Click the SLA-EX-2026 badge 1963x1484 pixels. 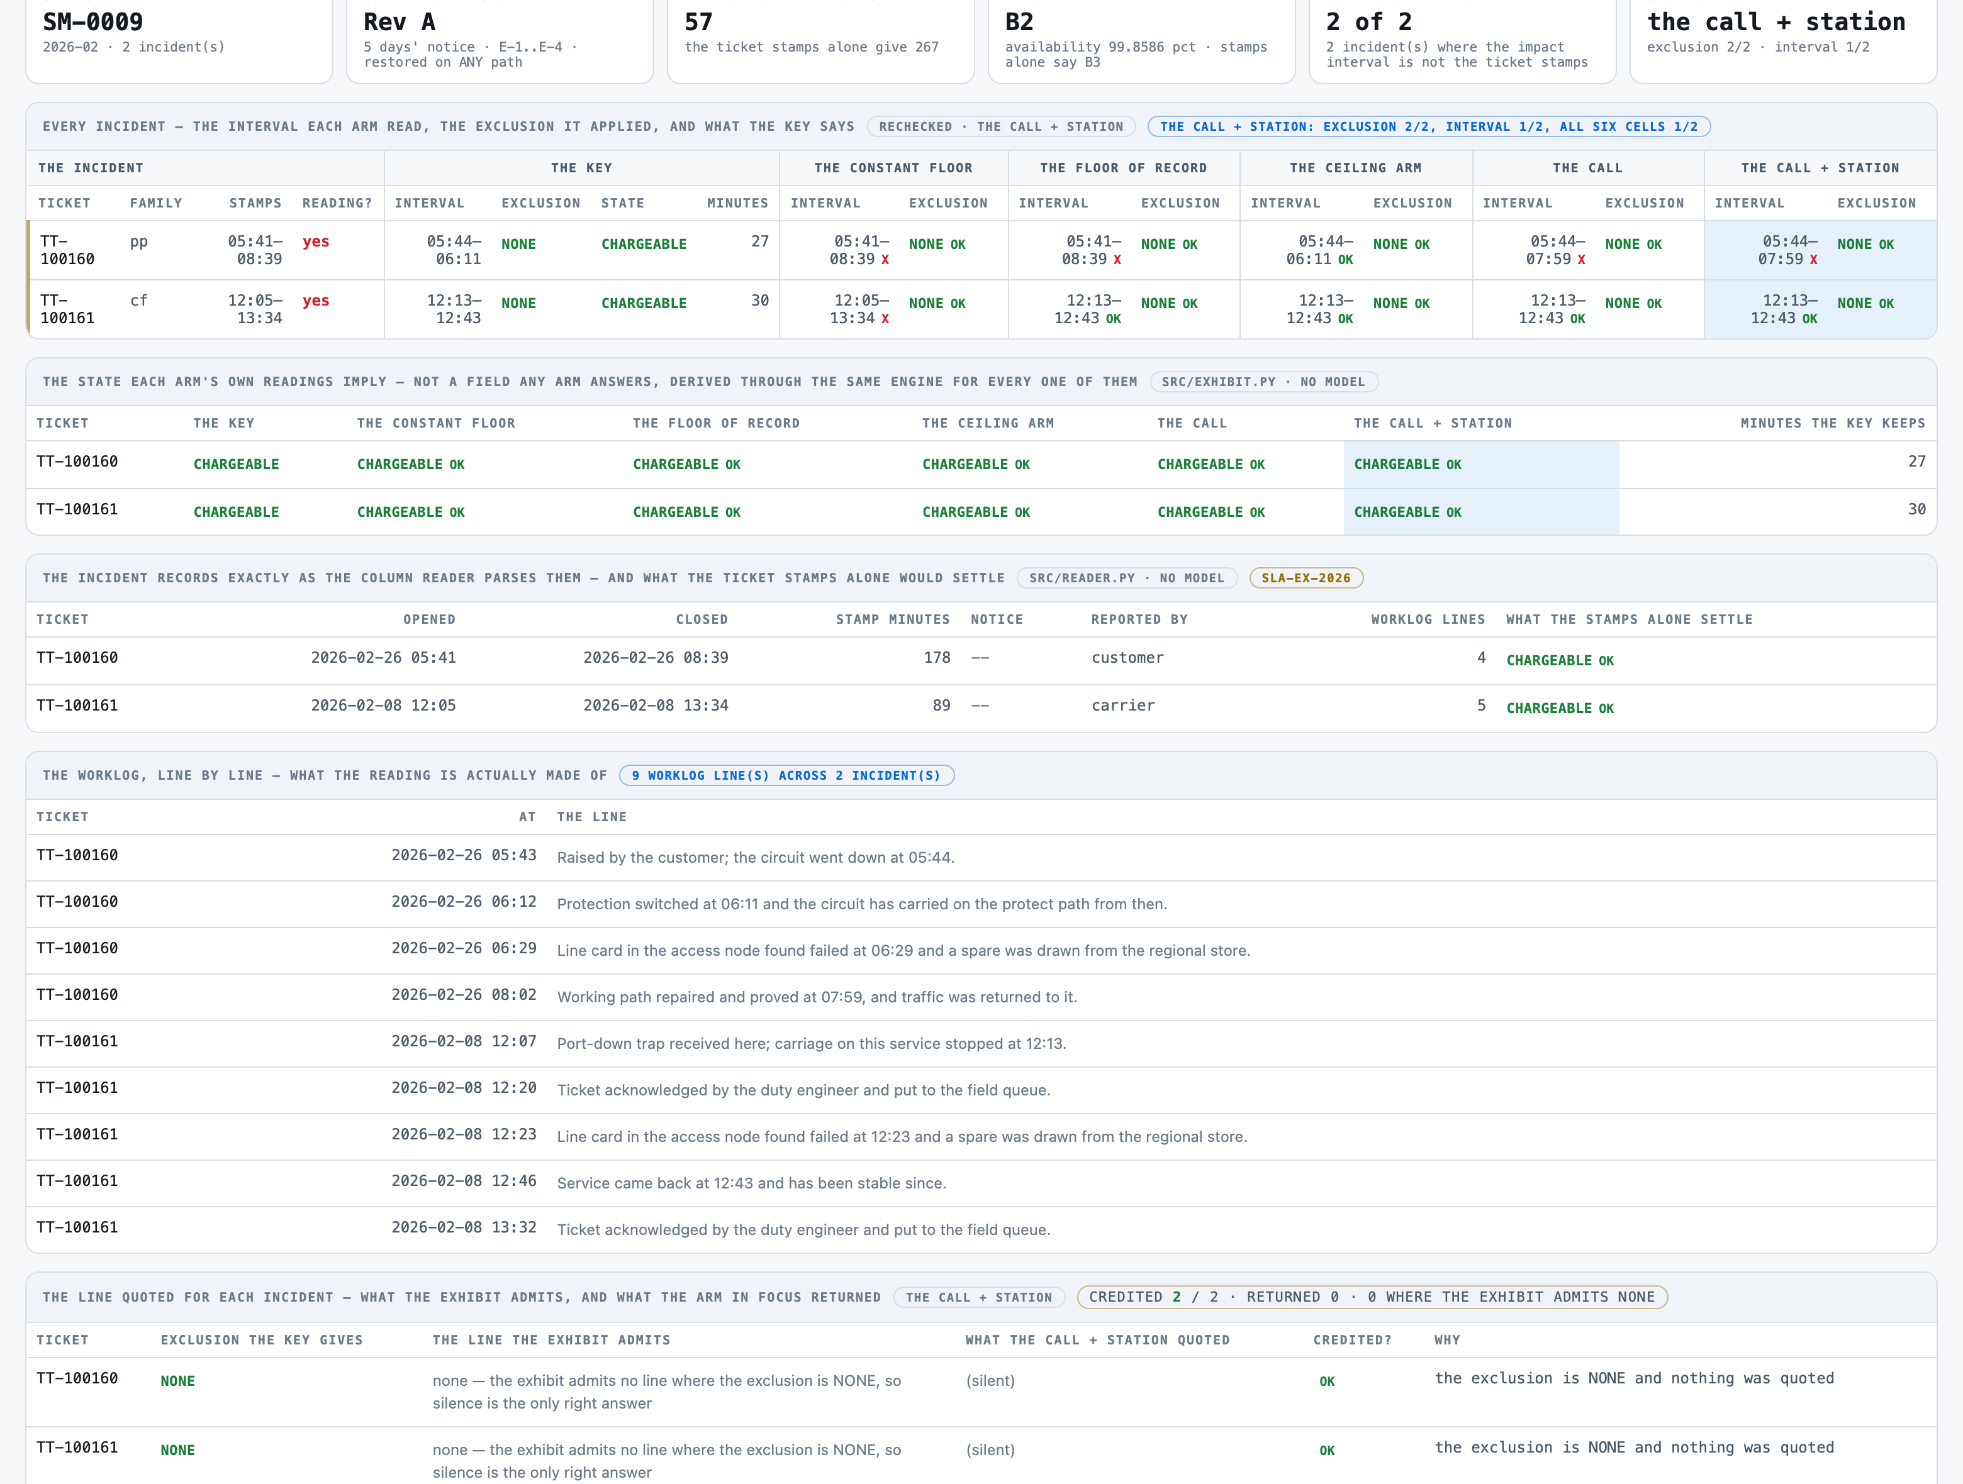[x=1306, y=579]
